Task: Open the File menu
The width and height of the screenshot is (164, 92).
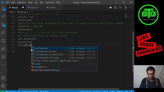Action: pyautogui.click(x=7, y=2)
